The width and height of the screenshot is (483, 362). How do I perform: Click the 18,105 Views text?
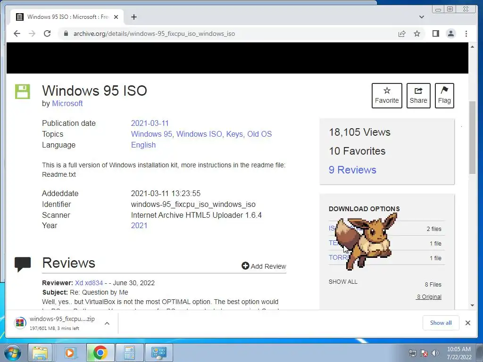[359, 132]
